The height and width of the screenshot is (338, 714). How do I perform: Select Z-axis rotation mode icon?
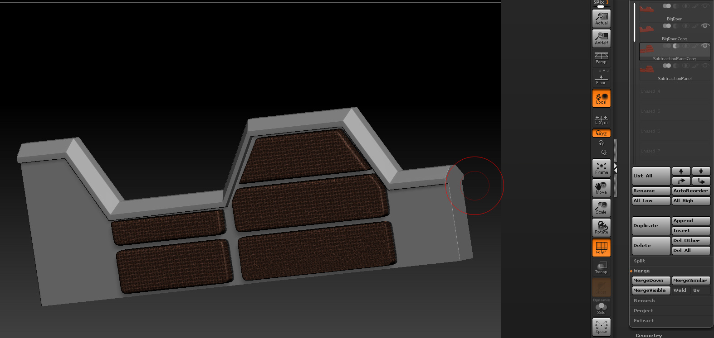pos(604,152)
